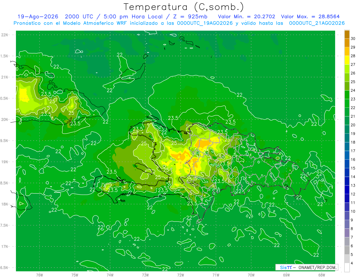Click the '71W' longitude axis label
Screen dimensions: 361x279
(x=216, y=275)
